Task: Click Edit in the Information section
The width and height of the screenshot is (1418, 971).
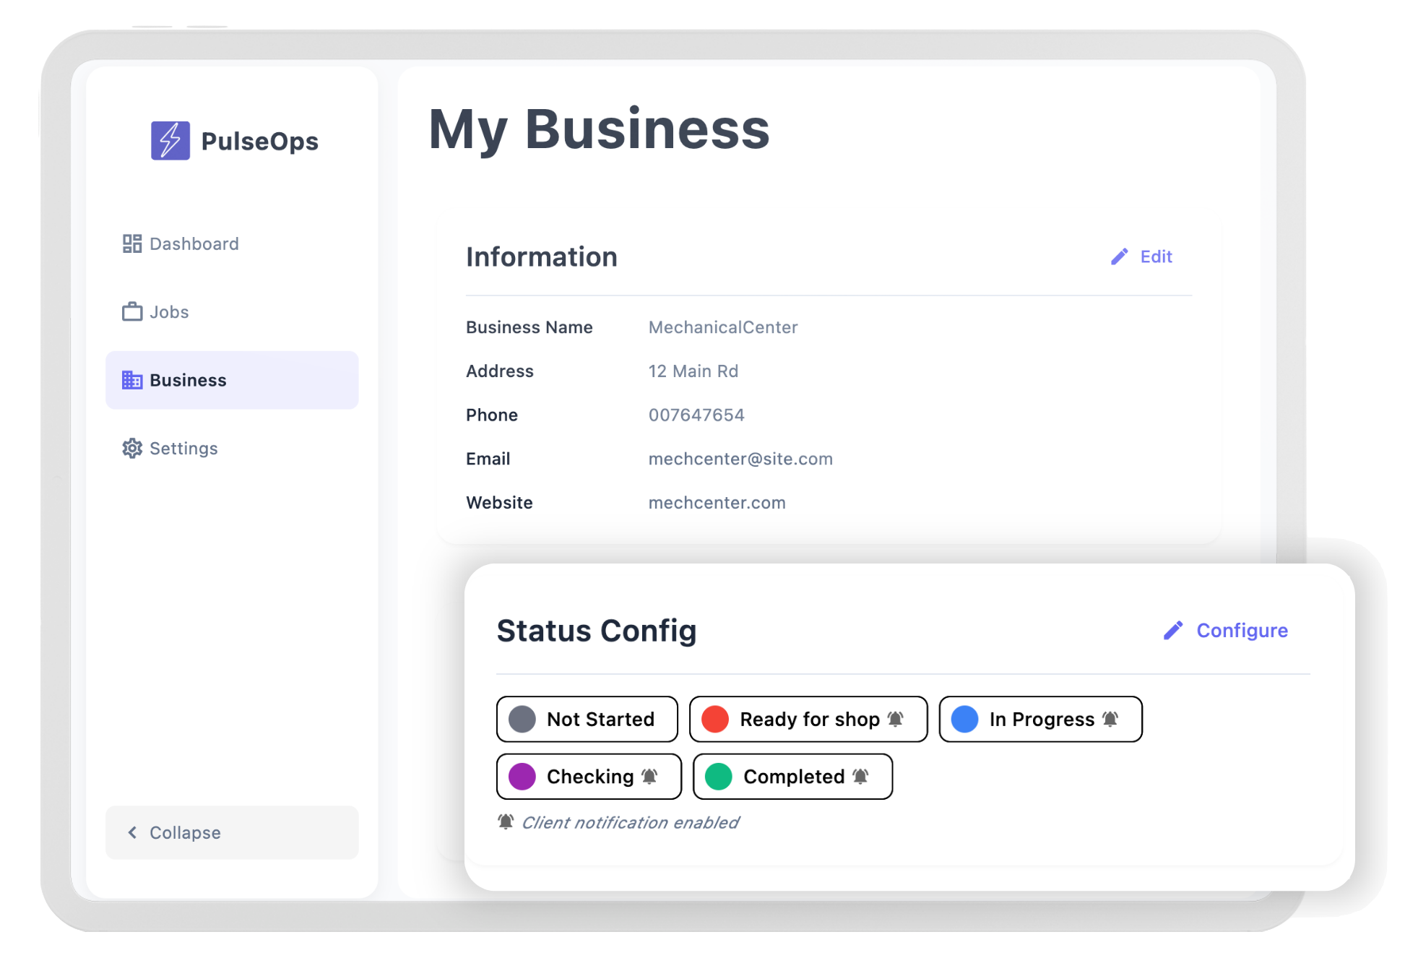Action: click(x=1141, y=256)
